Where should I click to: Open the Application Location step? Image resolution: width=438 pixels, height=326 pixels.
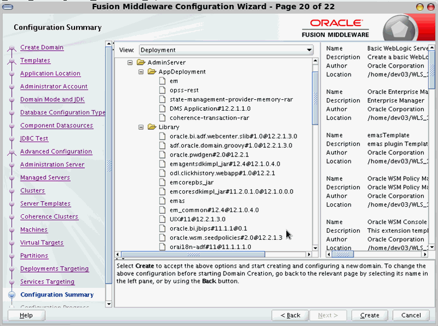[x=50, y=73]
